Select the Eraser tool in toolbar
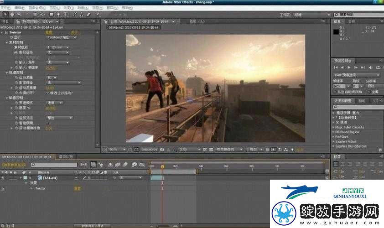The width and height of the screenshot is (384, 228). [88, 15]
